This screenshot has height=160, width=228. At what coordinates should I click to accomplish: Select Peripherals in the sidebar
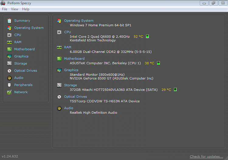pos(23,85)
